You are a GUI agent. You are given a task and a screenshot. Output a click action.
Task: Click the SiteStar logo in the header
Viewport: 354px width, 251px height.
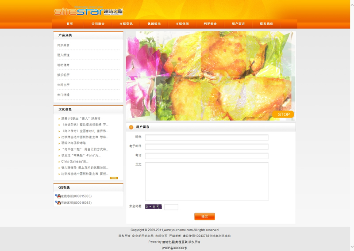[x=88, y=11]
